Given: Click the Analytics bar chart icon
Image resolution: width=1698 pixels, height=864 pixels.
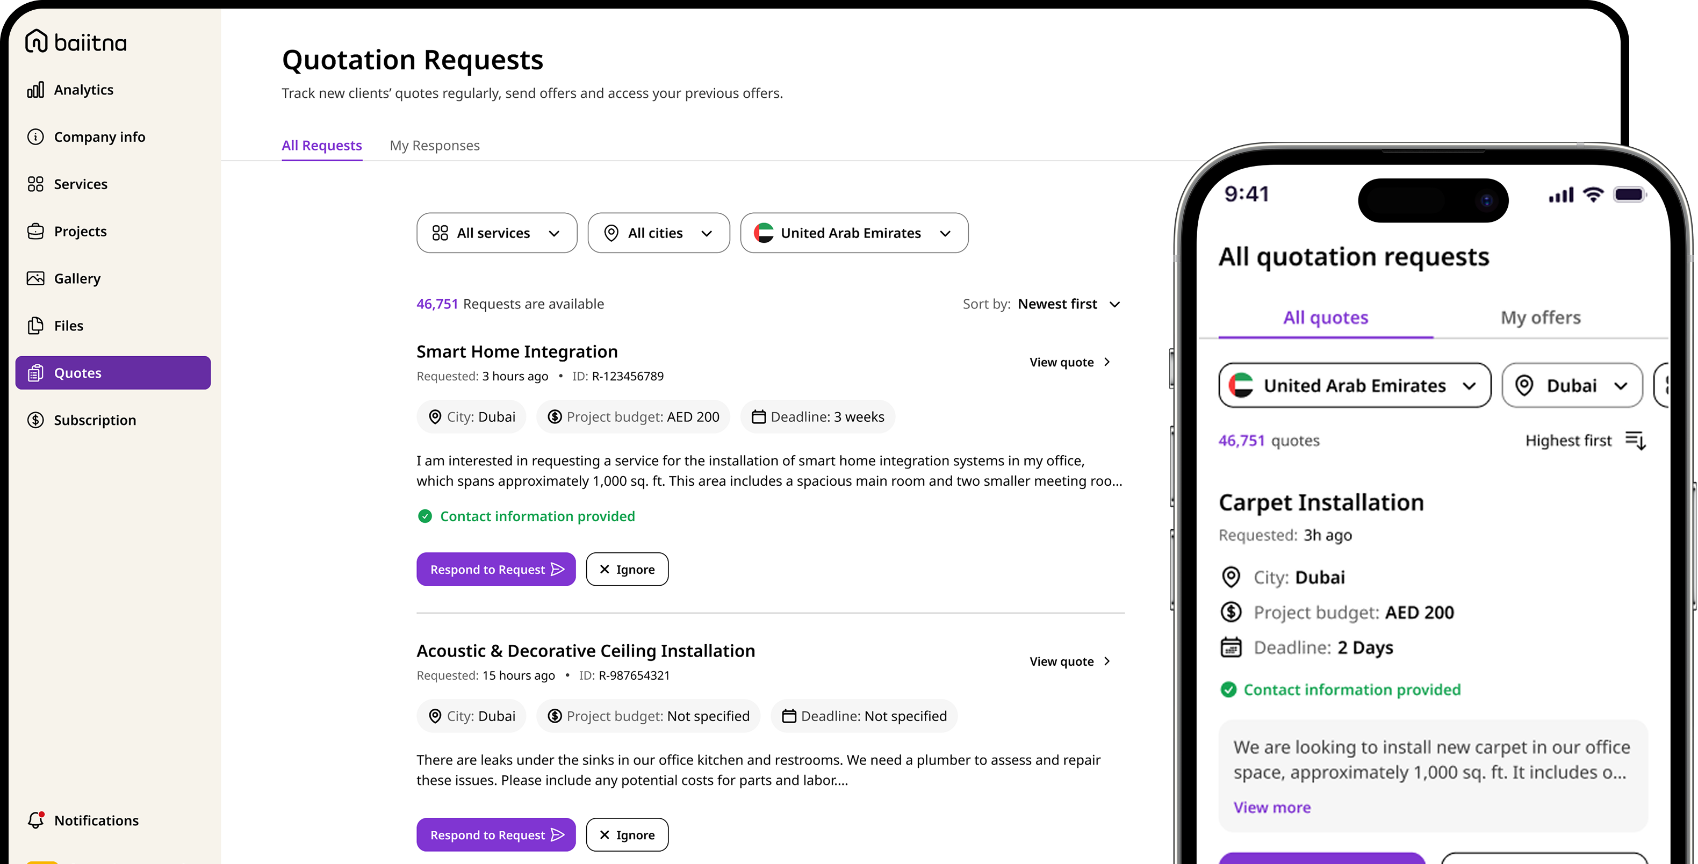Looking at the screenshot, I should (x=35, y=90).
